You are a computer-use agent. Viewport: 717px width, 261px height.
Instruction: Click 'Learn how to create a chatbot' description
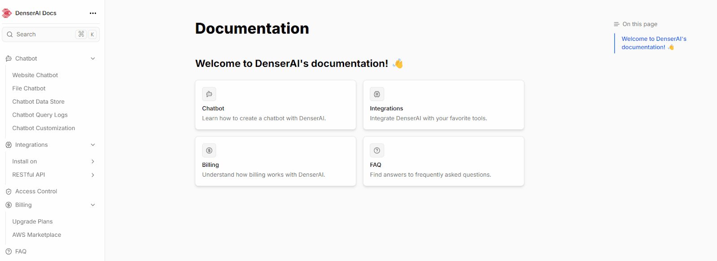pos(264,118)
